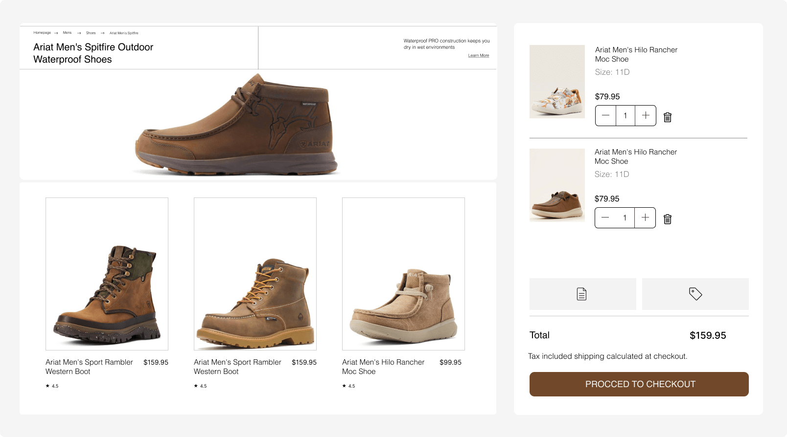Open the order note document icon button

tap(582, 294)
